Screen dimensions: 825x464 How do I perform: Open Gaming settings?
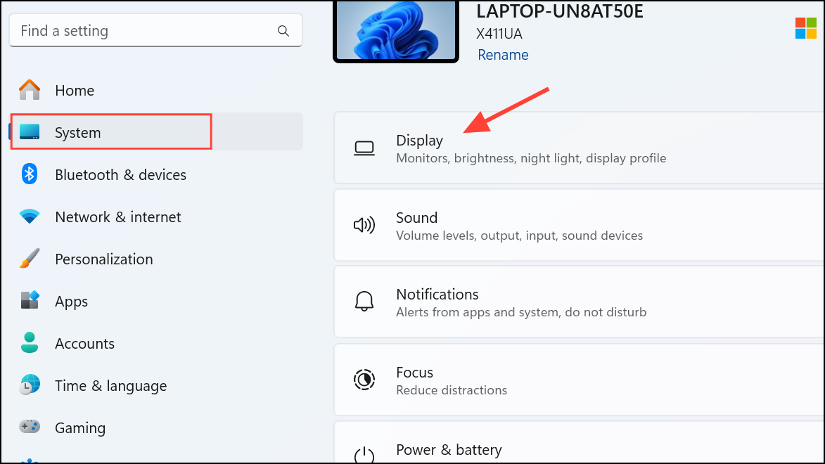[155, 427]
